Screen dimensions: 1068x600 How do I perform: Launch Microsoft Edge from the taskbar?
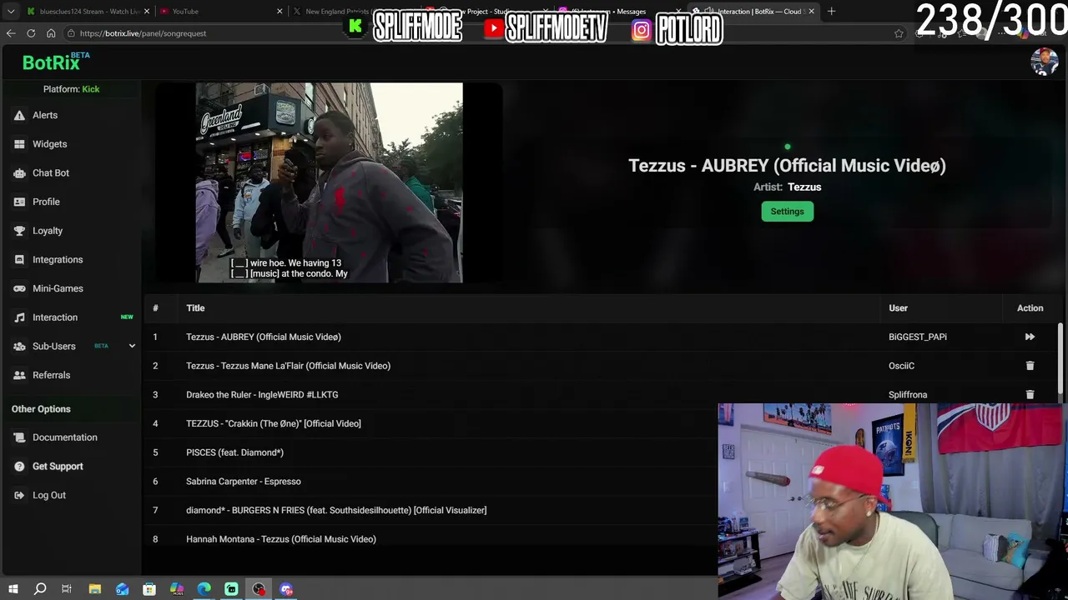pyautogui.click(x=204, y=589)
